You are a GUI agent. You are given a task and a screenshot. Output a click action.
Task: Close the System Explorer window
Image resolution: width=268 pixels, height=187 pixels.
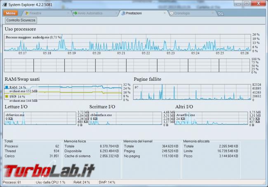(x=258, y=3)
